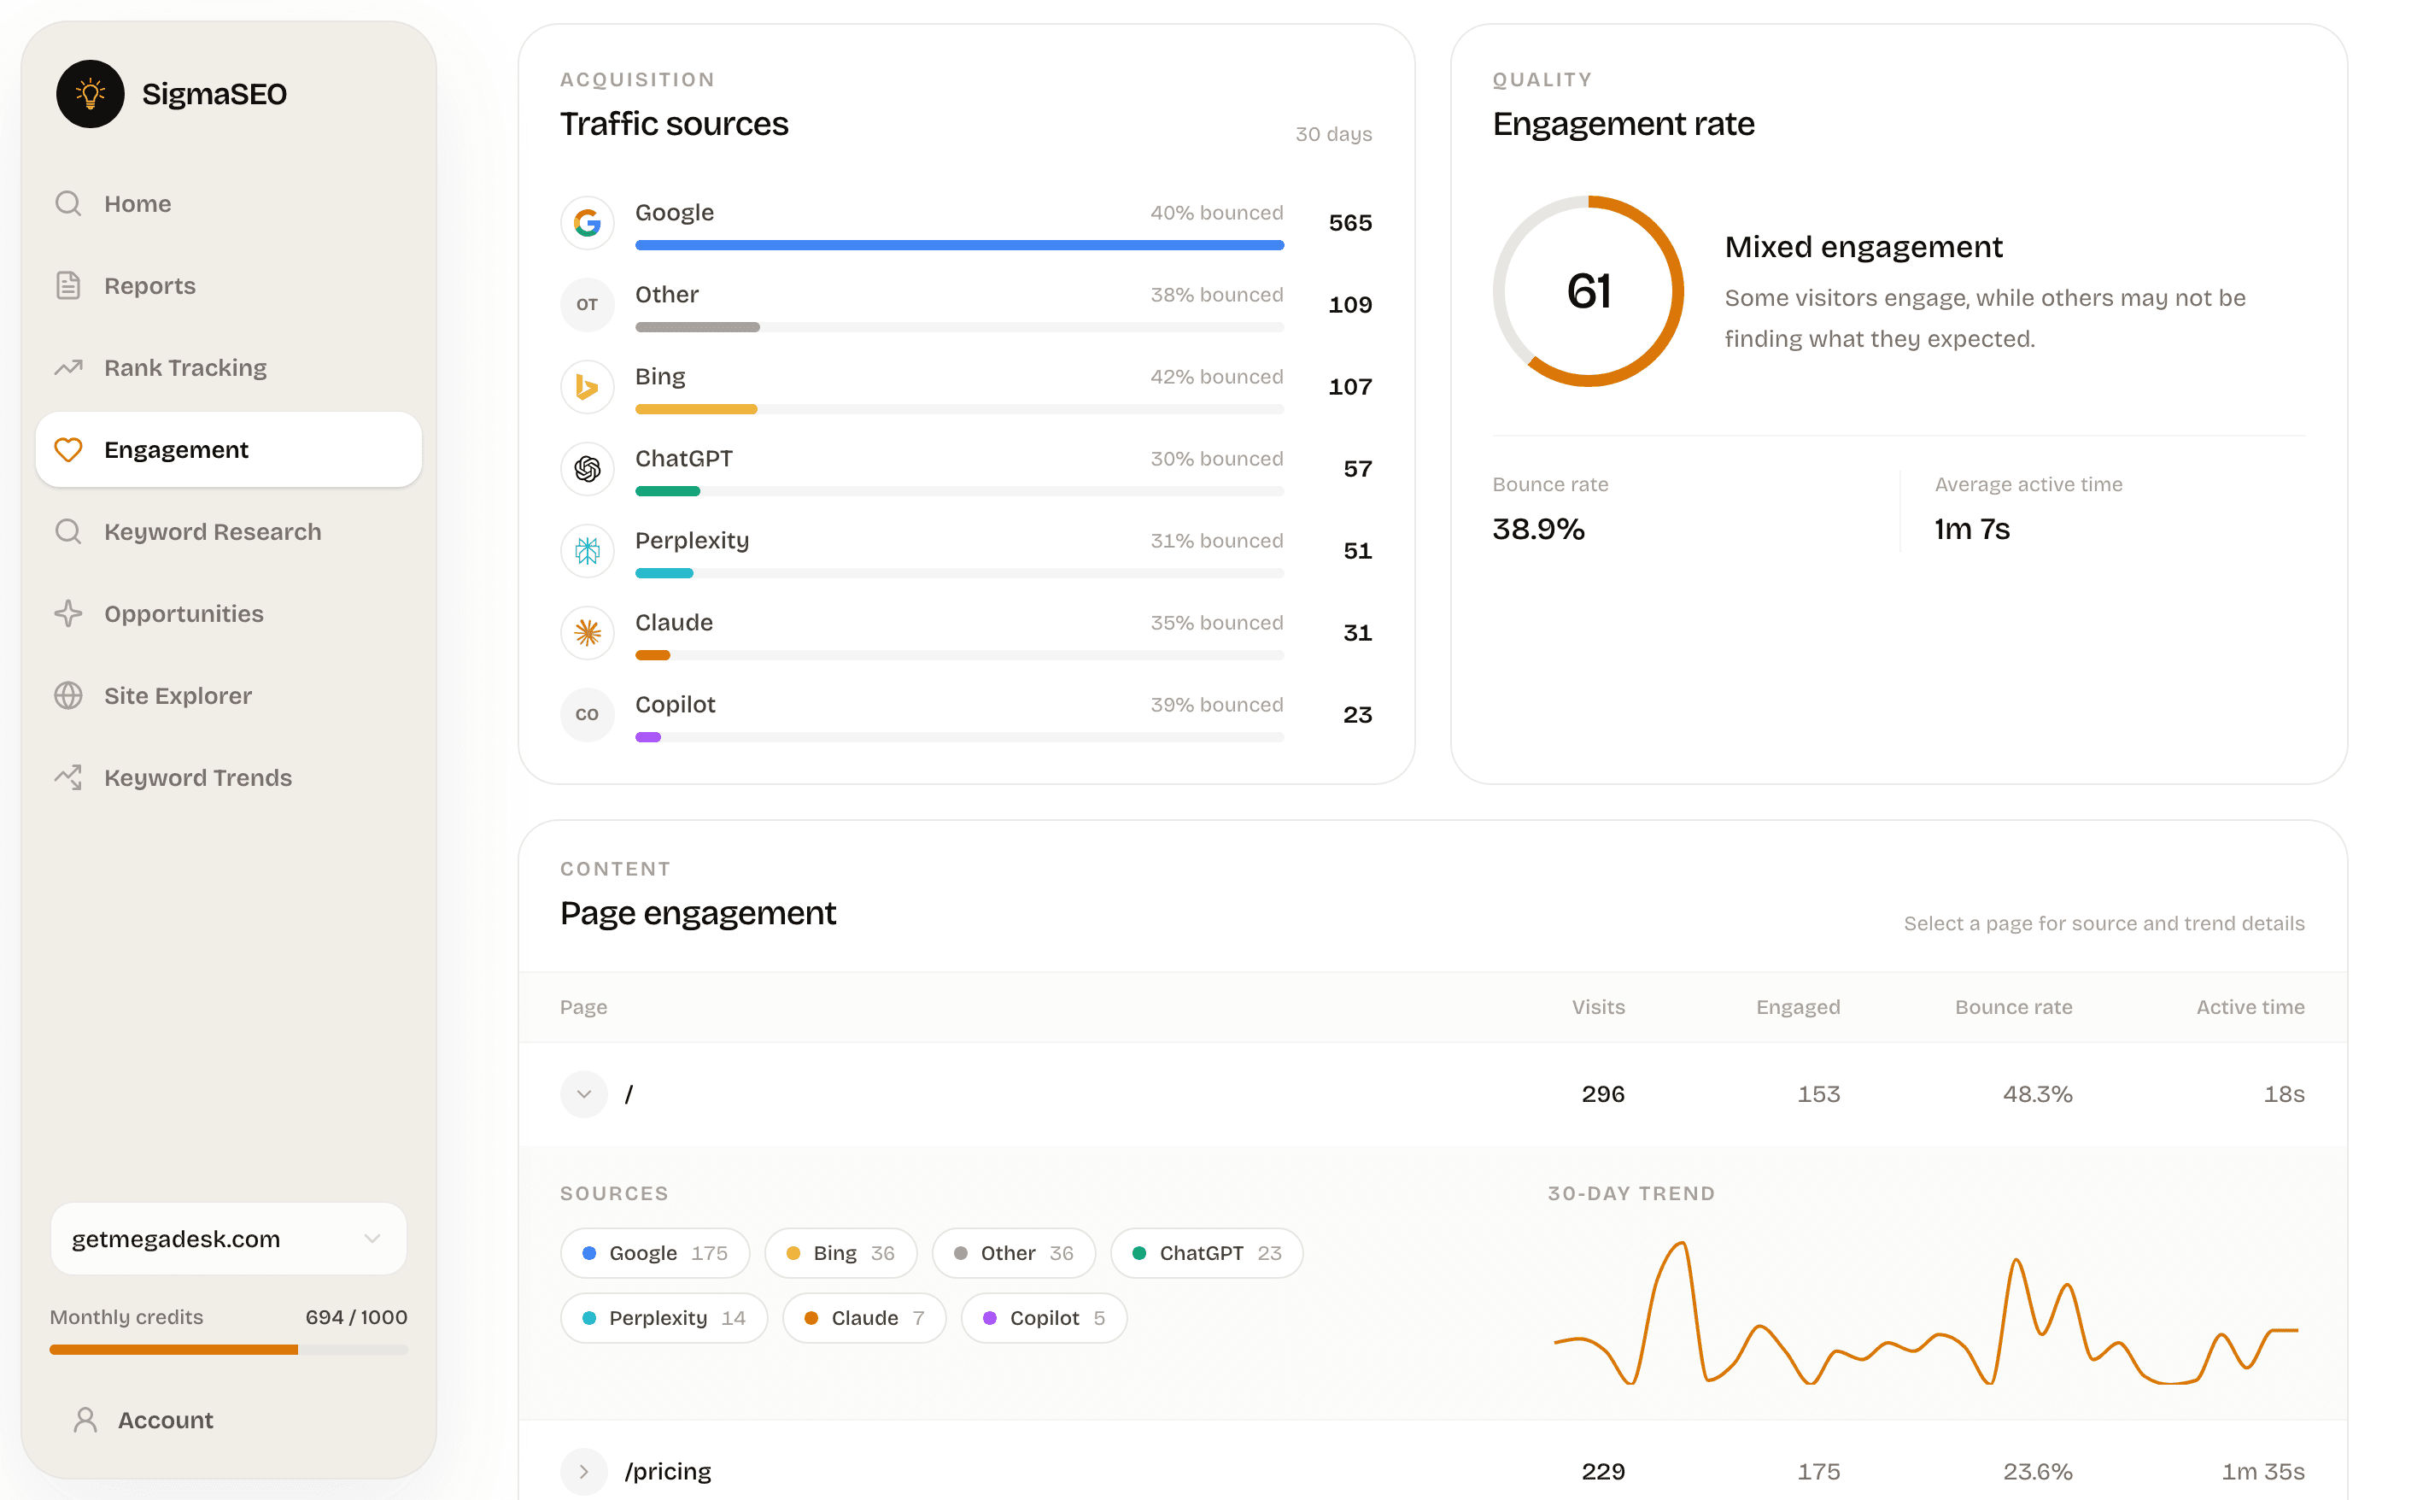Click the Perplexity source name
Screen dimensions: 2429x1500
(691, 541)
